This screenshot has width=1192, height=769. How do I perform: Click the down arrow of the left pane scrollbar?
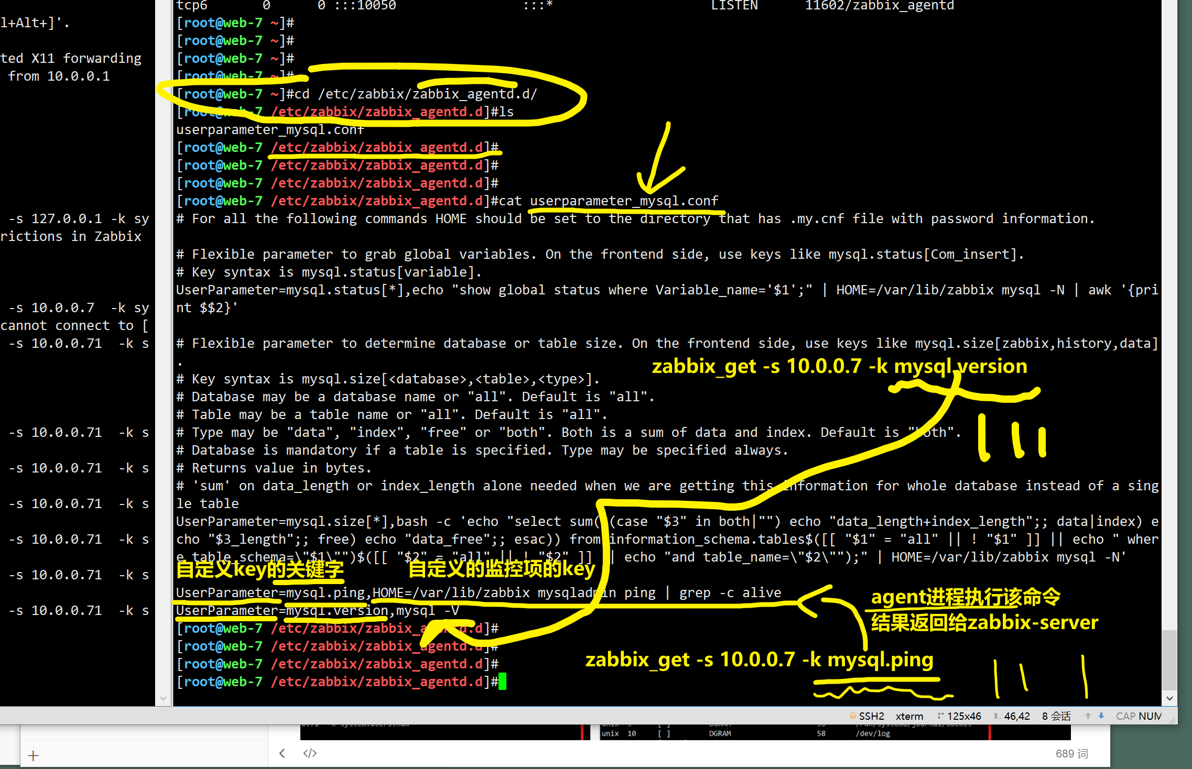point(163,698)
